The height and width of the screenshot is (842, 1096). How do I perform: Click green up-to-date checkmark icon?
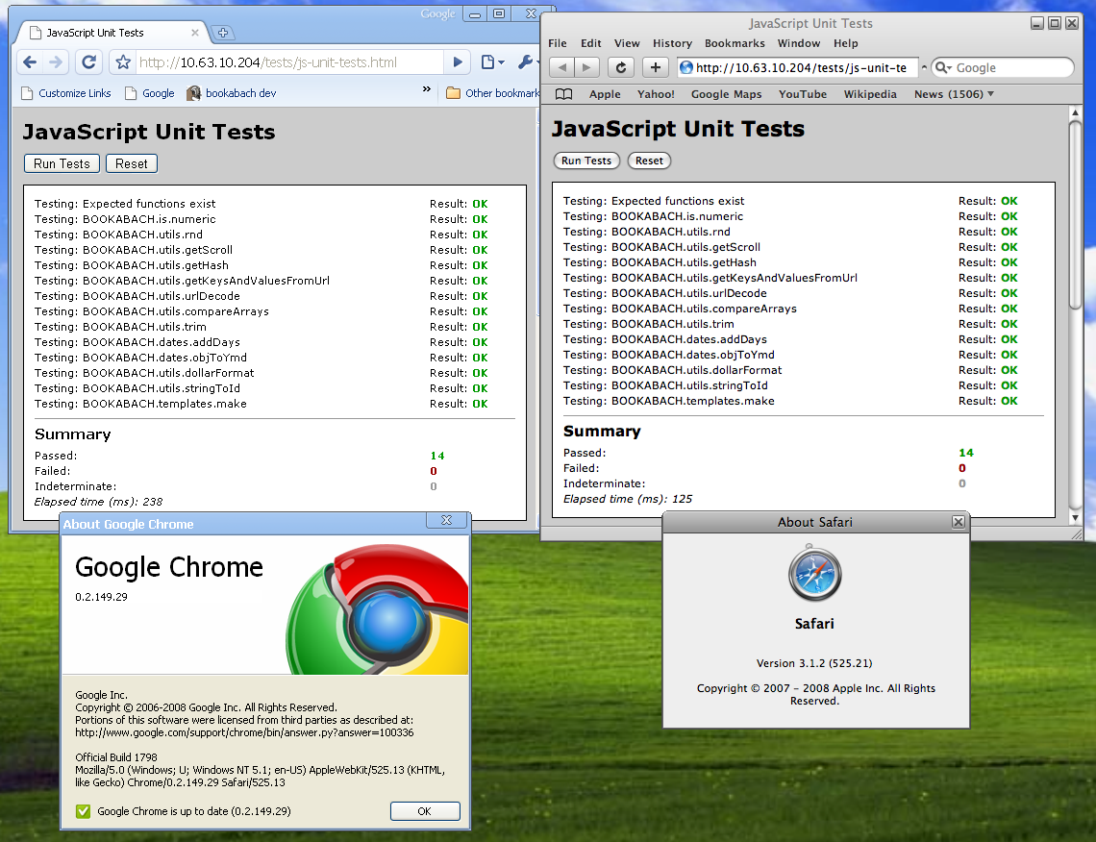coord(84,811)
